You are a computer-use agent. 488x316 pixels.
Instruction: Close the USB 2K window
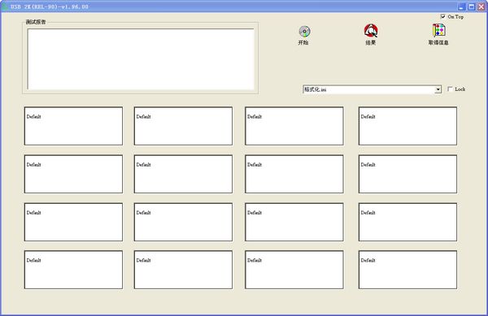(481, 6)
